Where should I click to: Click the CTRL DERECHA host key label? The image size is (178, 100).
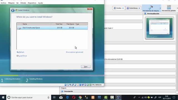coord(97,85)
